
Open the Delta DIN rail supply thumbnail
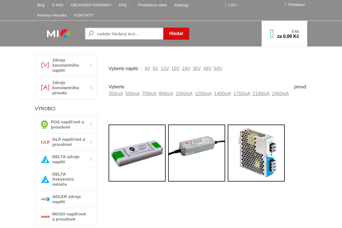click(x=256, y=153)
